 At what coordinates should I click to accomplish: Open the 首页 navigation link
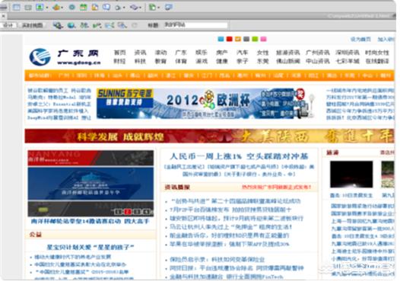click(x=119, y=53)
